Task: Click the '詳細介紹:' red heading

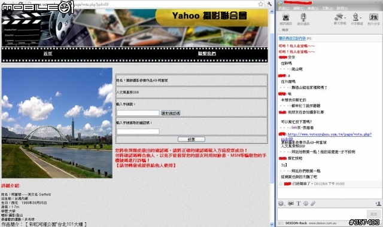Action: point(11,186)
